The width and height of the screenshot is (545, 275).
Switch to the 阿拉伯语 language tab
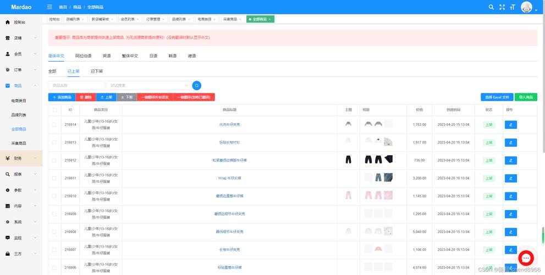pyautogui.click(x=83, y=56)
